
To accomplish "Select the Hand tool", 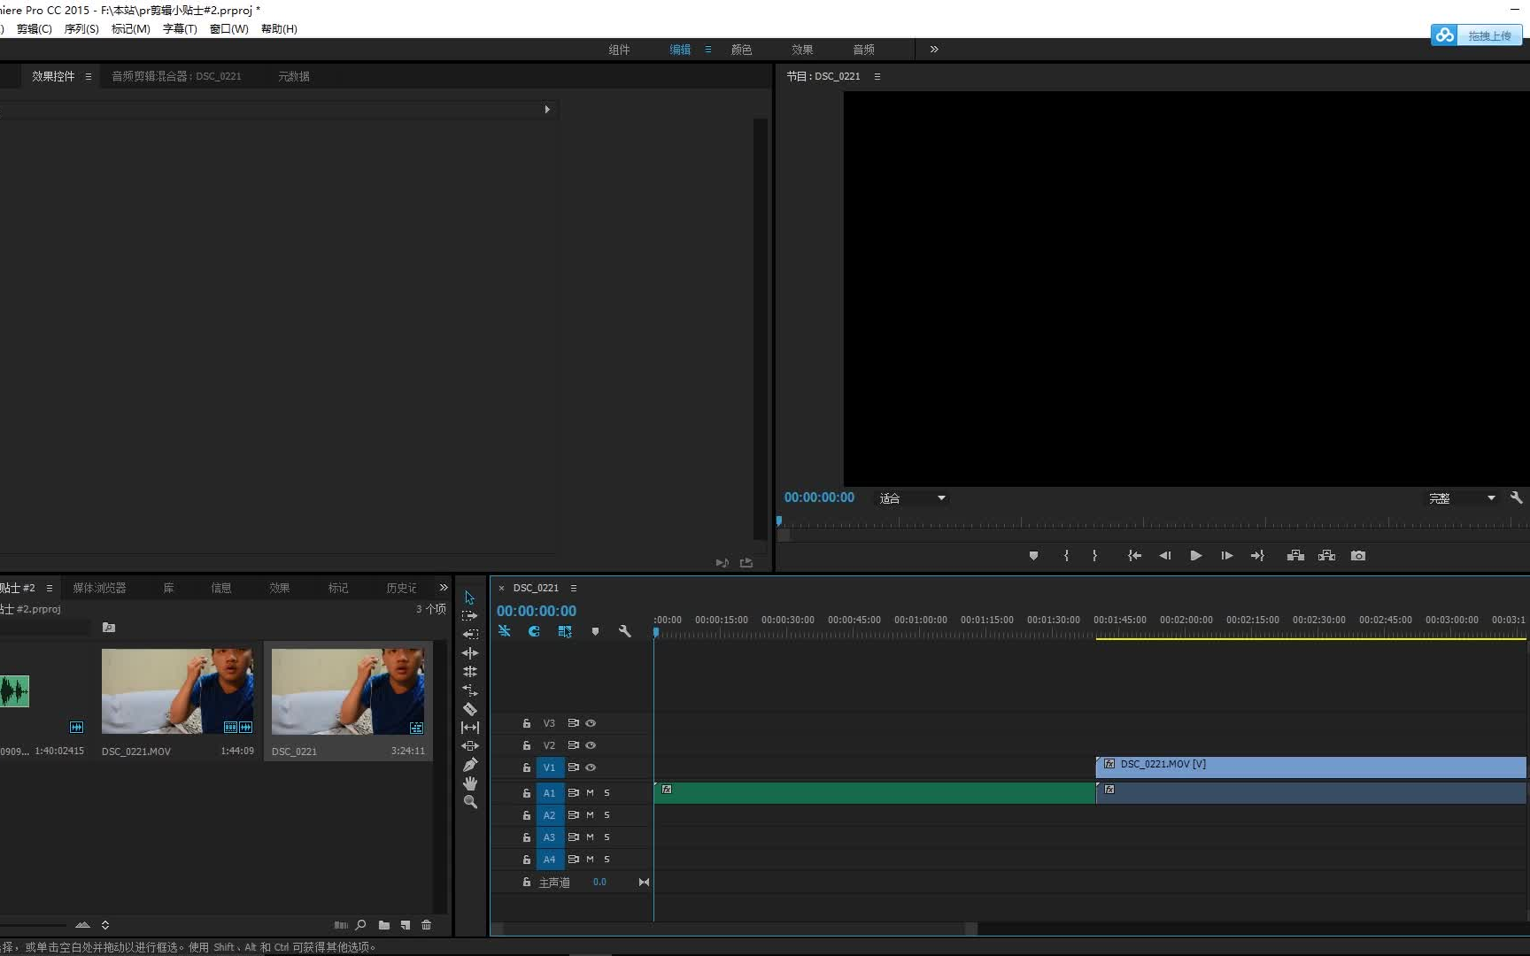I will pos(469,783).
